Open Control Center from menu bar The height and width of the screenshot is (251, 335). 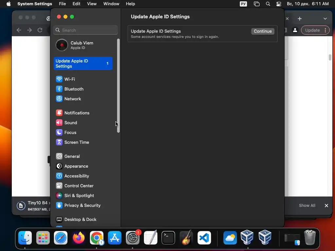click(279, 4)
